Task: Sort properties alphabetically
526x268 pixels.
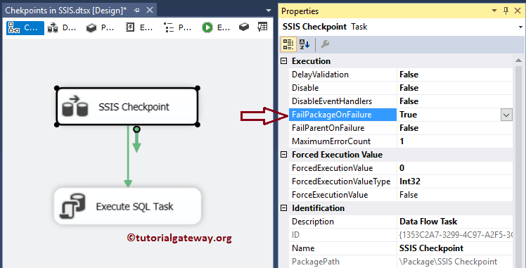Action: pyautogui.click(x=304, y=44)
